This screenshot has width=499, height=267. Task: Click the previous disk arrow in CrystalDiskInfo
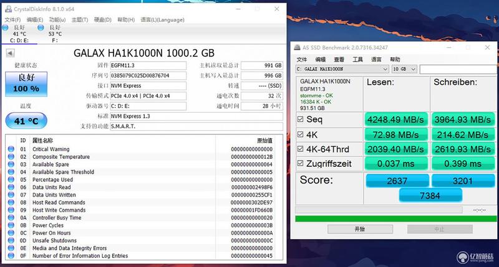pos(10,53)
